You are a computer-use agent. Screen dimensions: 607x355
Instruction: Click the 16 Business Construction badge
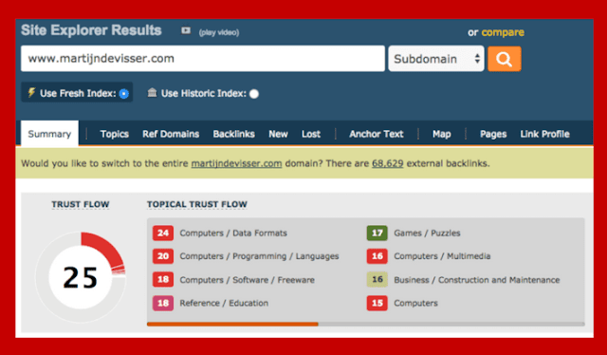click(377, 280)
